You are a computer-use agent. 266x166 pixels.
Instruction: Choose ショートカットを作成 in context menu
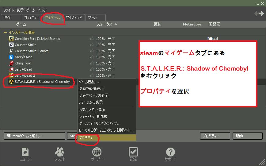107,117
